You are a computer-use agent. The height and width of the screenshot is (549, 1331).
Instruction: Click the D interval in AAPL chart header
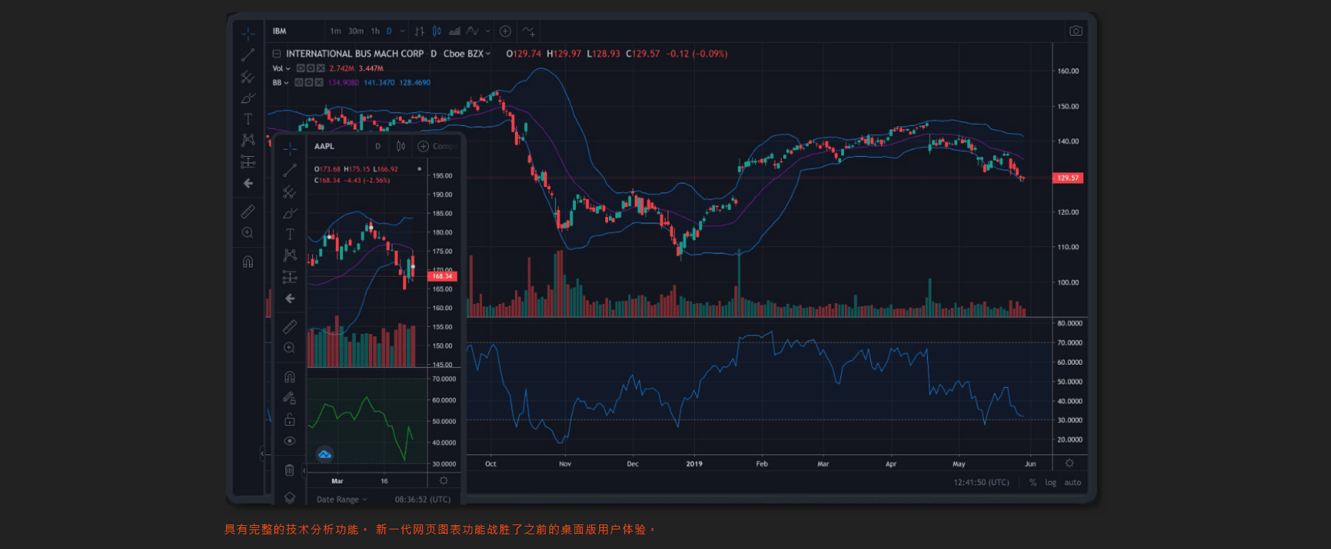[378, 146]
